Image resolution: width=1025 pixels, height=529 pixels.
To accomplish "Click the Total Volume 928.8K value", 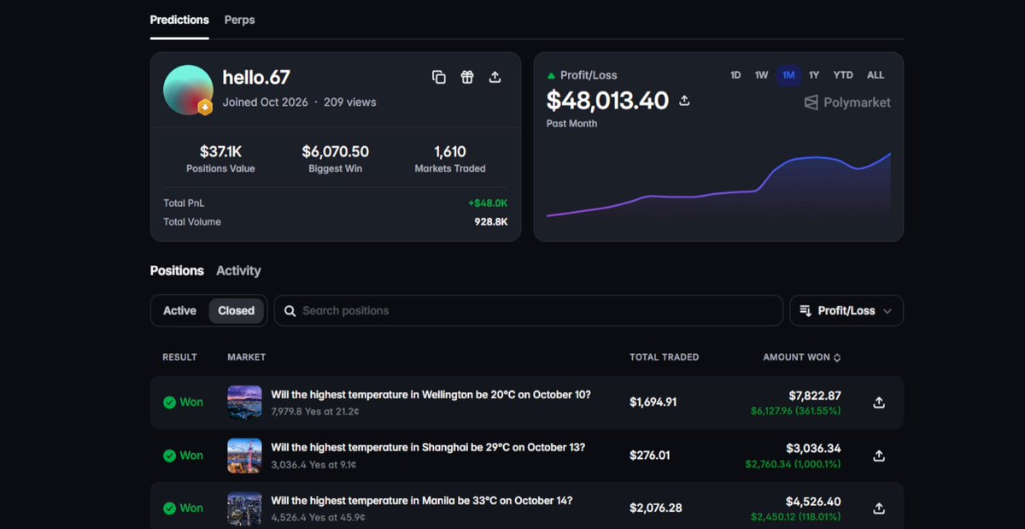I will click(491, 222).
